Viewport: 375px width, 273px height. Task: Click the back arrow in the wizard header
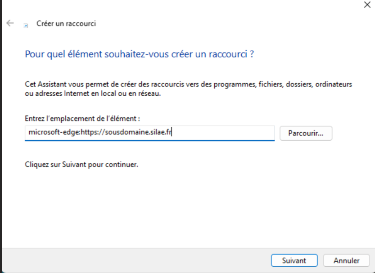(x=10, y=23)
